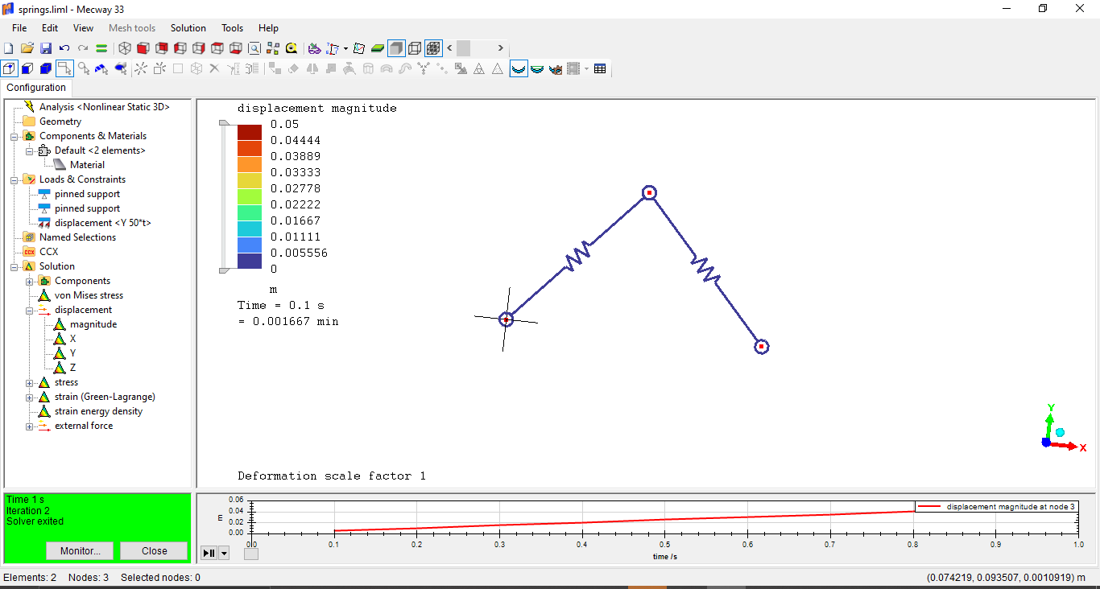Click the Close button in solver panel
This screenshot has height=589, width=1100.
(154, 551)
